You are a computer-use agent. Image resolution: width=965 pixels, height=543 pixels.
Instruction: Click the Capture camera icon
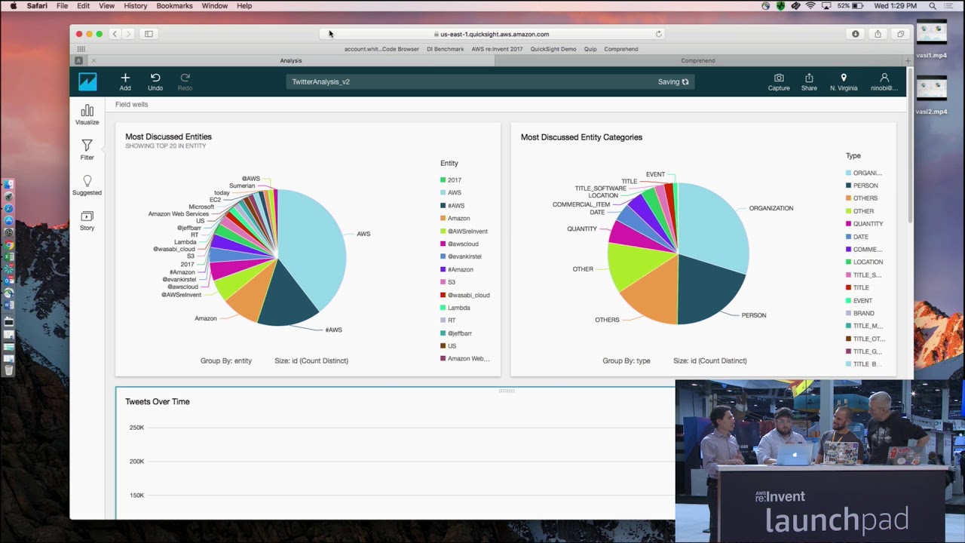(779, 78)
